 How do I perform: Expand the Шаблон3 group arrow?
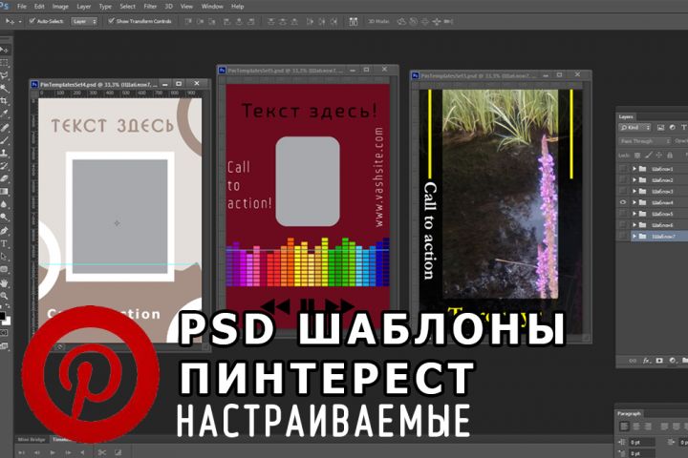pyautogui.click(x=634, y=192)
